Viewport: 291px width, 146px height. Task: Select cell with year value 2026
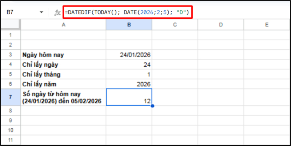(129, 84)
